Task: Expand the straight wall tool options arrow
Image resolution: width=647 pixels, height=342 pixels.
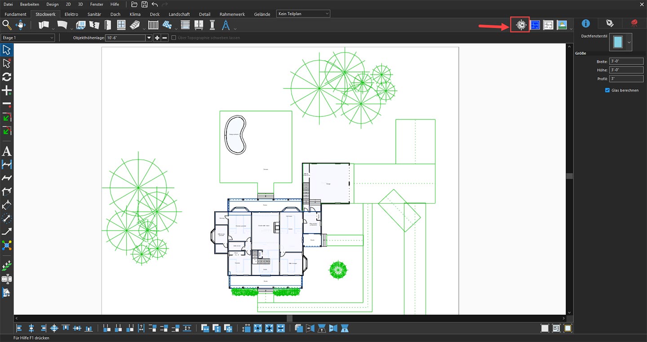Action: coord(53,29)
